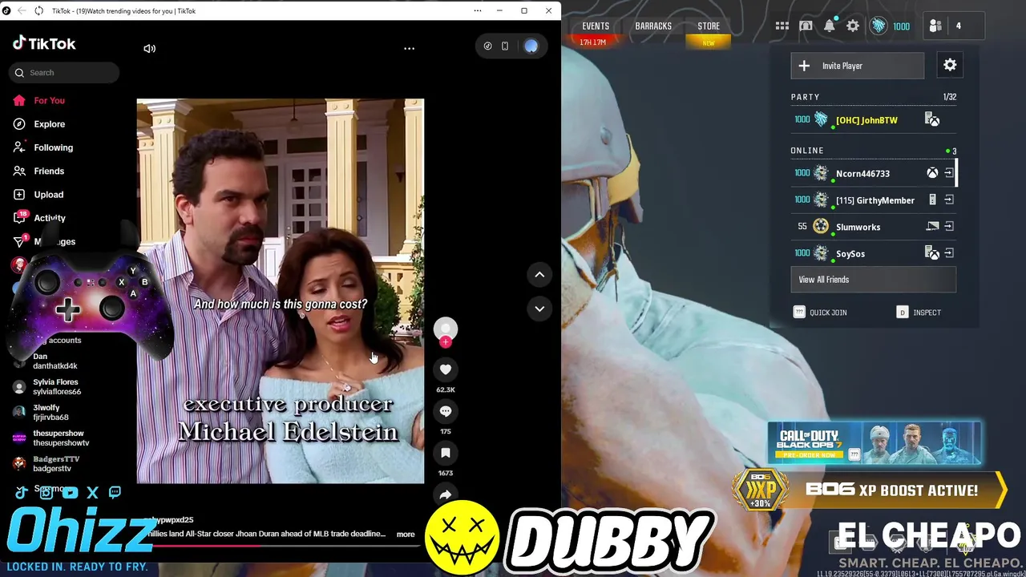Image resolution: width=1026 pixels, height=577 pixels.
Task: Join Slumworks using the join arrow icon
Action: pyautogui.click(x=949, y=227)
